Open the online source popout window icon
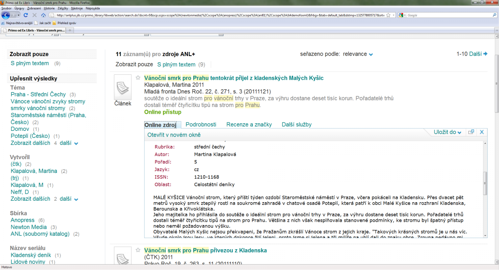Image resolution: width=499 pixels, height=270 pixels. [x=471, y=132]
